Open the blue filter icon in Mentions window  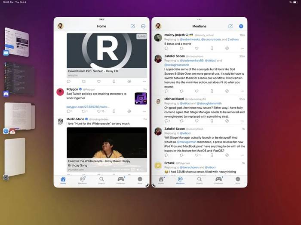pos(241,26)
